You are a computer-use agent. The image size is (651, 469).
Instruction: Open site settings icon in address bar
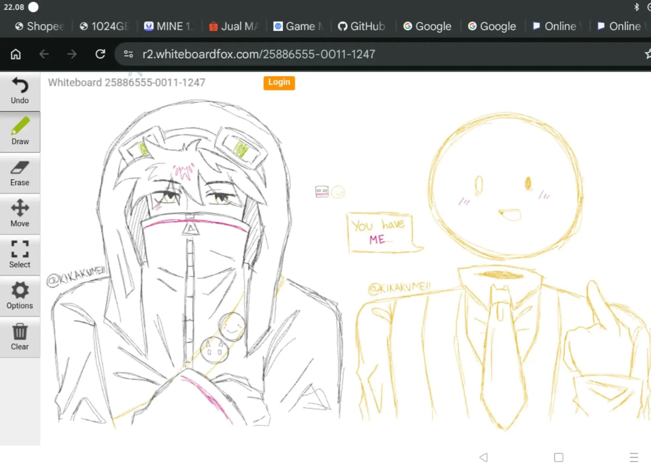coord(128,54)
